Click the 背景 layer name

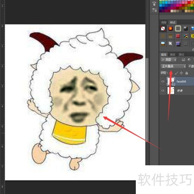point(180,91)
